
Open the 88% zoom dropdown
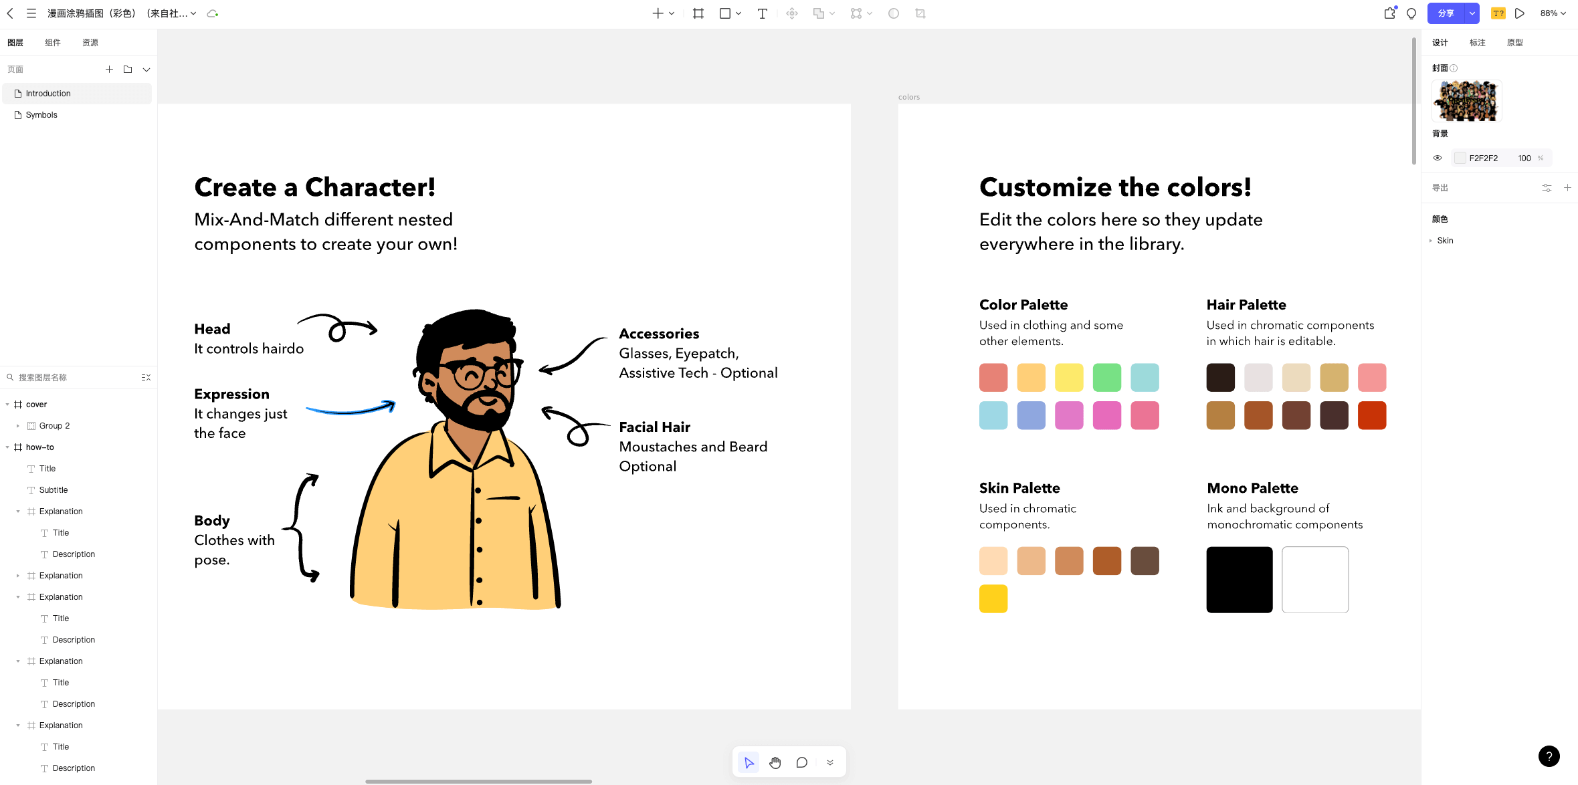pyautogui.click(x=1553, y=13)
